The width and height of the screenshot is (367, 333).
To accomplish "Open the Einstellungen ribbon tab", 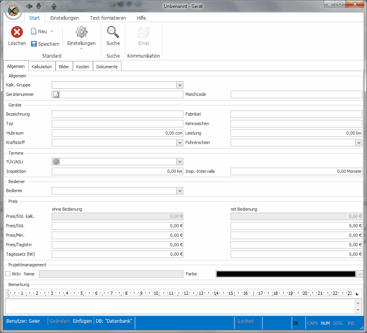I will [x=65, y=18].
